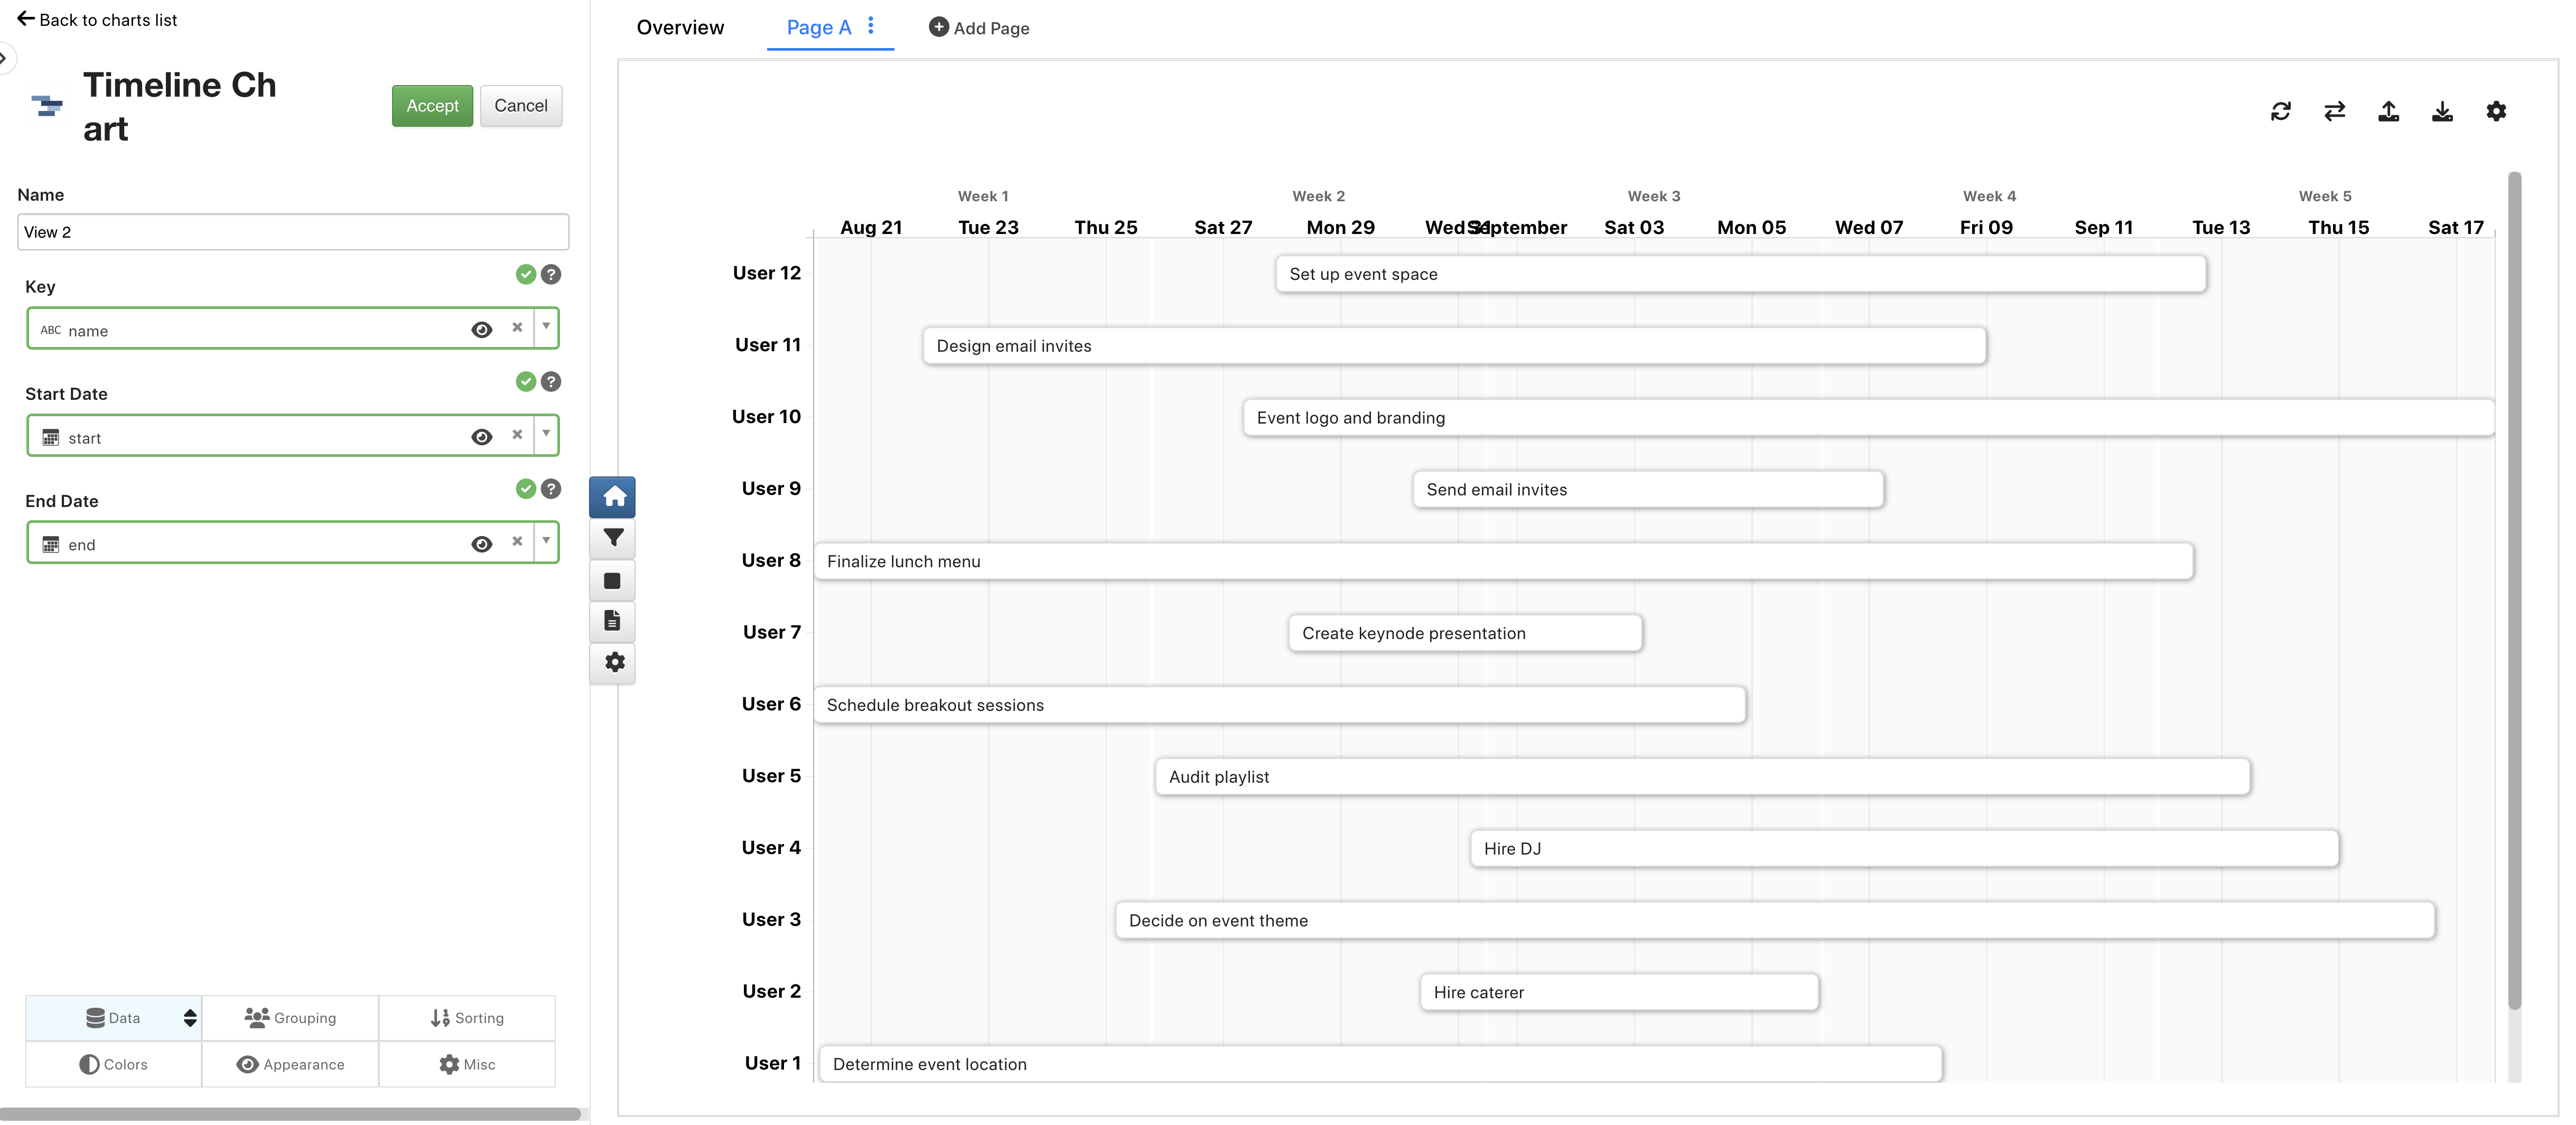Image resolution: width=2576 pixels, height=1125 pixels.
Task: Click the home icon in side toolbar
Action: pos(613,497)
